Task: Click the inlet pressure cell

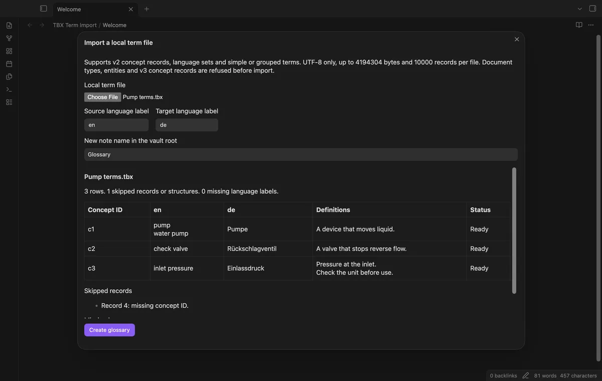Action: click(x=187, y=268)
